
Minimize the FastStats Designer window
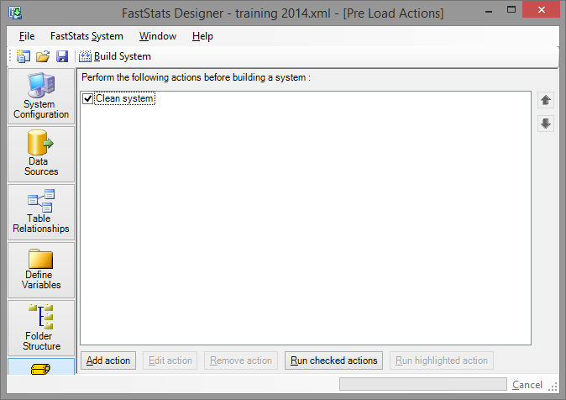point(489,11)
